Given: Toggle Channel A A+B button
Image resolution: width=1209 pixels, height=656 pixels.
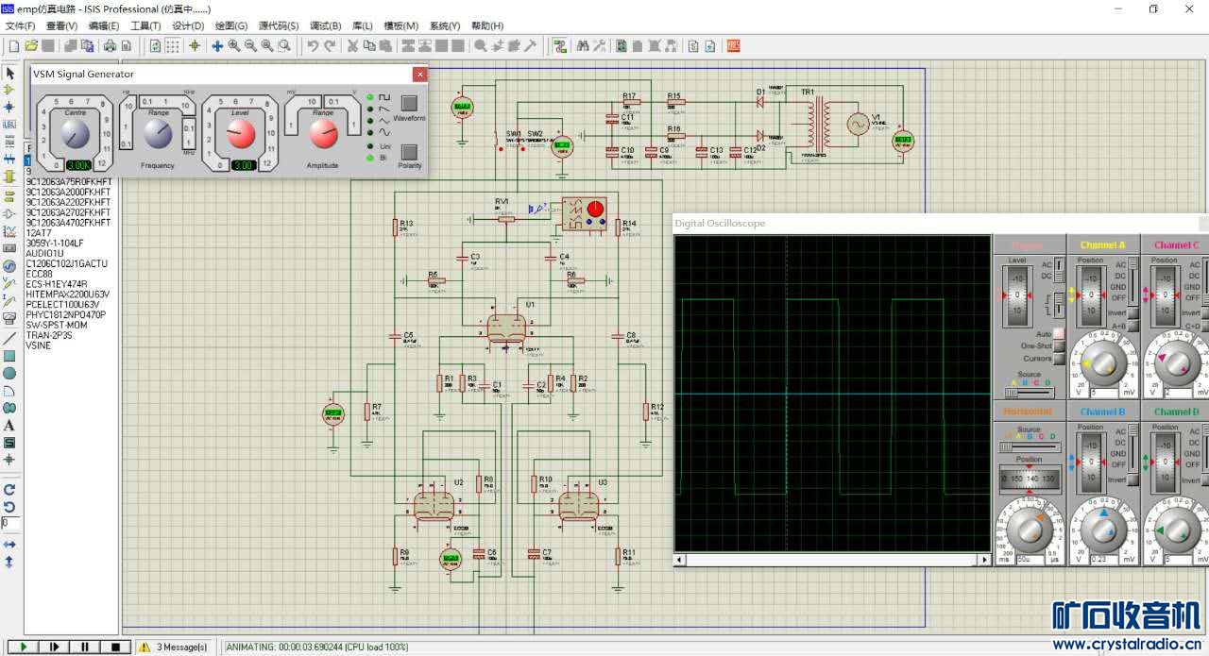Looking at the screenshot, I should click(1132, 326).
